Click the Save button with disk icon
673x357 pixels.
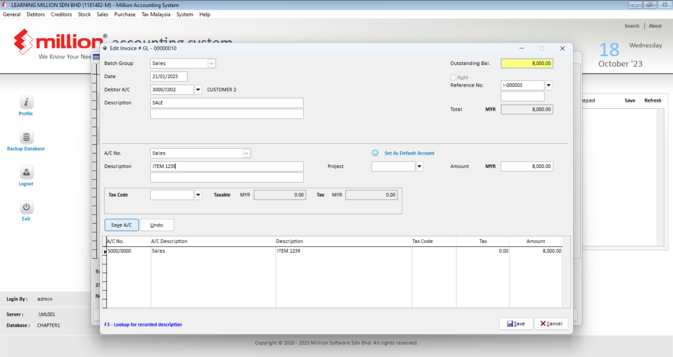(516, 324)
